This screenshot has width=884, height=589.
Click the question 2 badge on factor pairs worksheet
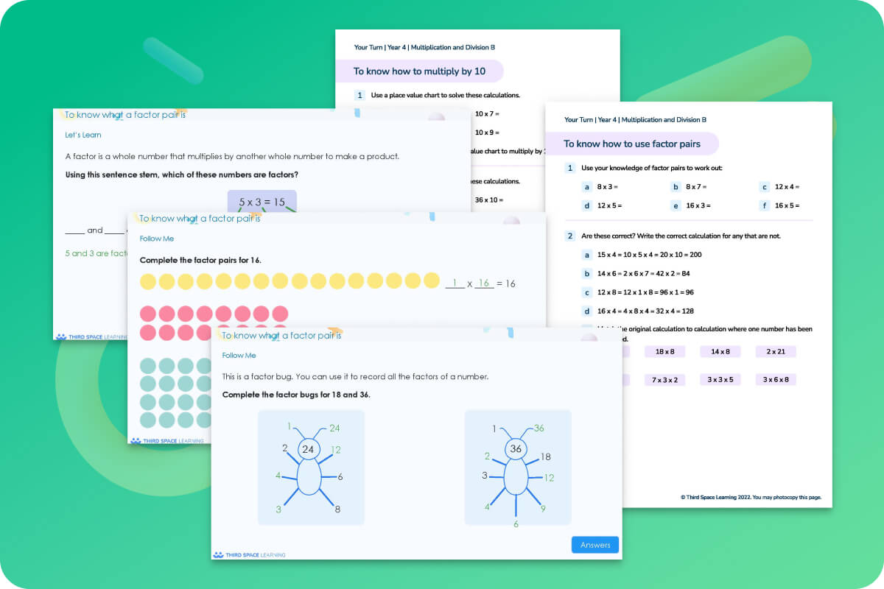[x=570, y=236]
